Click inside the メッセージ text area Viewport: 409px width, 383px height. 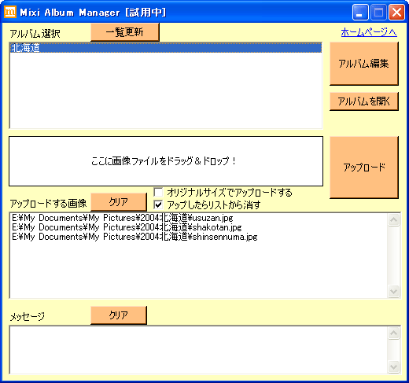198,350
